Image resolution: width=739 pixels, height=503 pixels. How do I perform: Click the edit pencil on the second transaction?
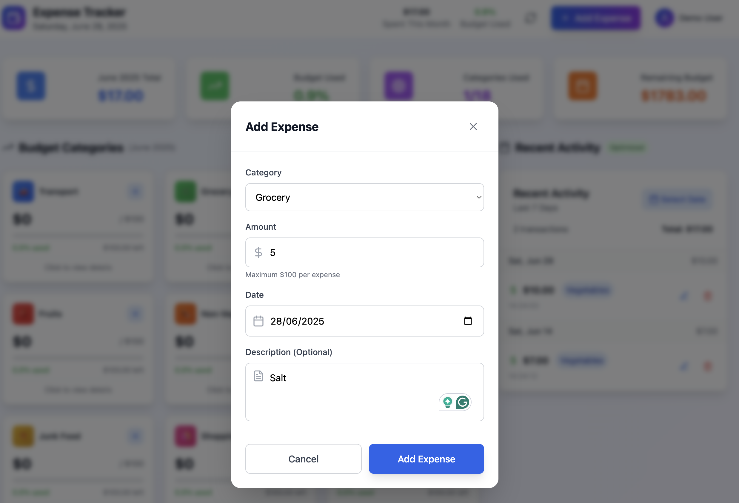coord(684,366)
